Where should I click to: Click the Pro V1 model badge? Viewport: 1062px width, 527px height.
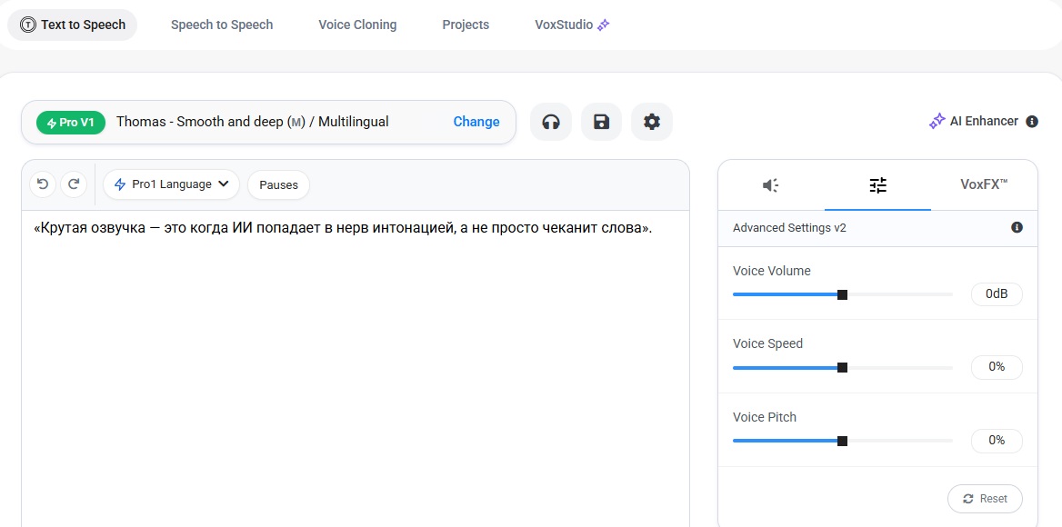(71, 122)
